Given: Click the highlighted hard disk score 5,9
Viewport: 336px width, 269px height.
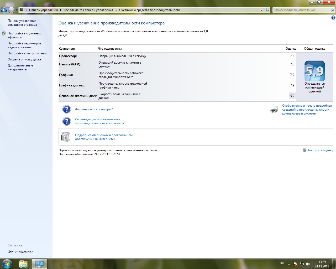Looking at the screenshot, I should [292, 96].
